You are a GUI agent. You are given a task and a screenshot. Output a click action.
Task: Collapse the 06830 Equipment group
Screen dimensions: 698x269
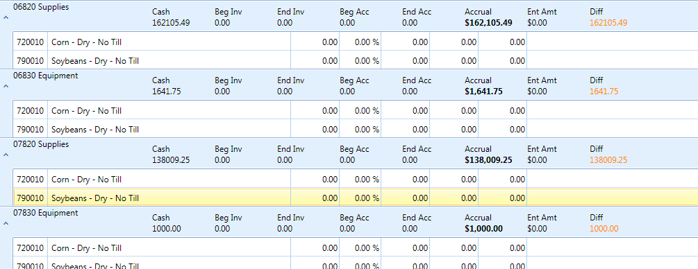(x=6, y=86)
